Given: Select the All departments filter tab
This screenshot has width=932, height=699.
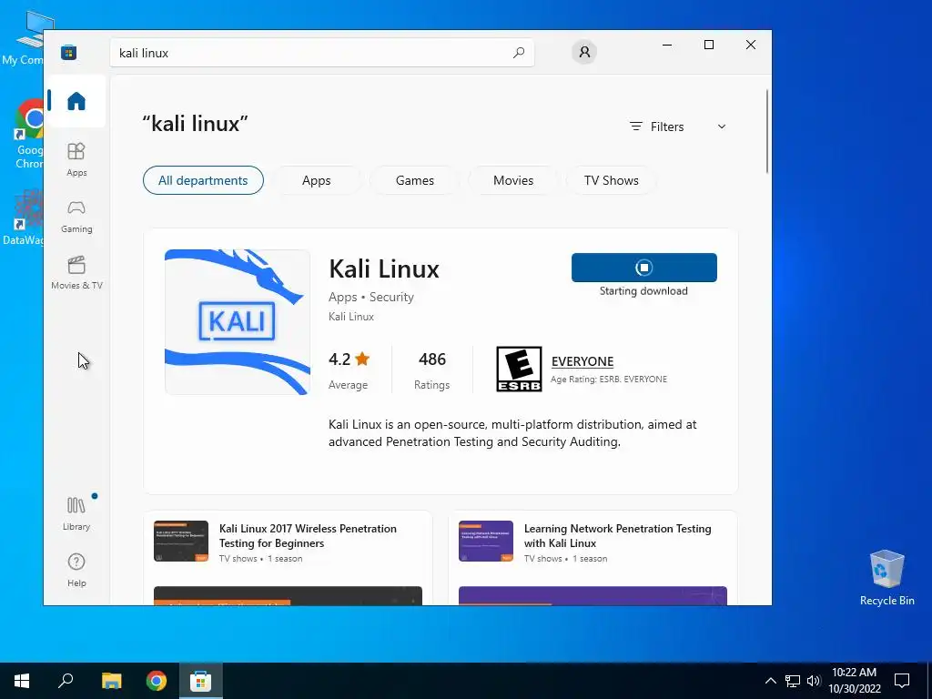Looking at the screenshot, I should [x=203, y=180].
